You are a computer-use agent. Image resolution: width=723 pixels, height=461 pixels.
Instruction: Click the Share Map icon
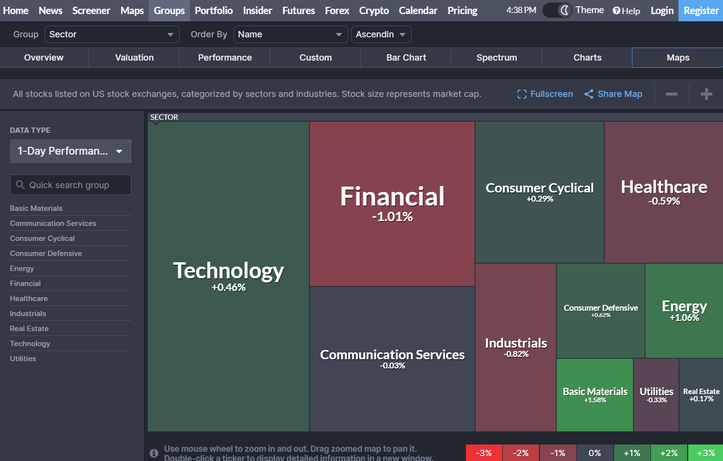click(589, 94)
